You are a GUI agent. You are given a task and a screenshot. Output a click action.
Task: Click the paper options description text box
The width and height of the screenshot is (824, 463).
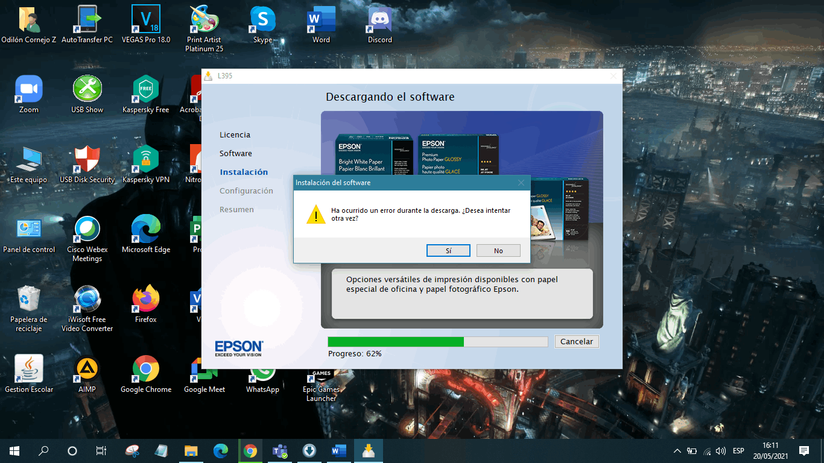point(462,294)
